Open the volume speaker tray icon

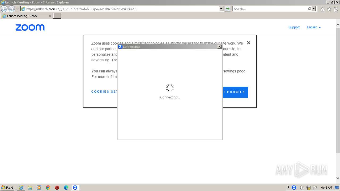coord(302,188)
